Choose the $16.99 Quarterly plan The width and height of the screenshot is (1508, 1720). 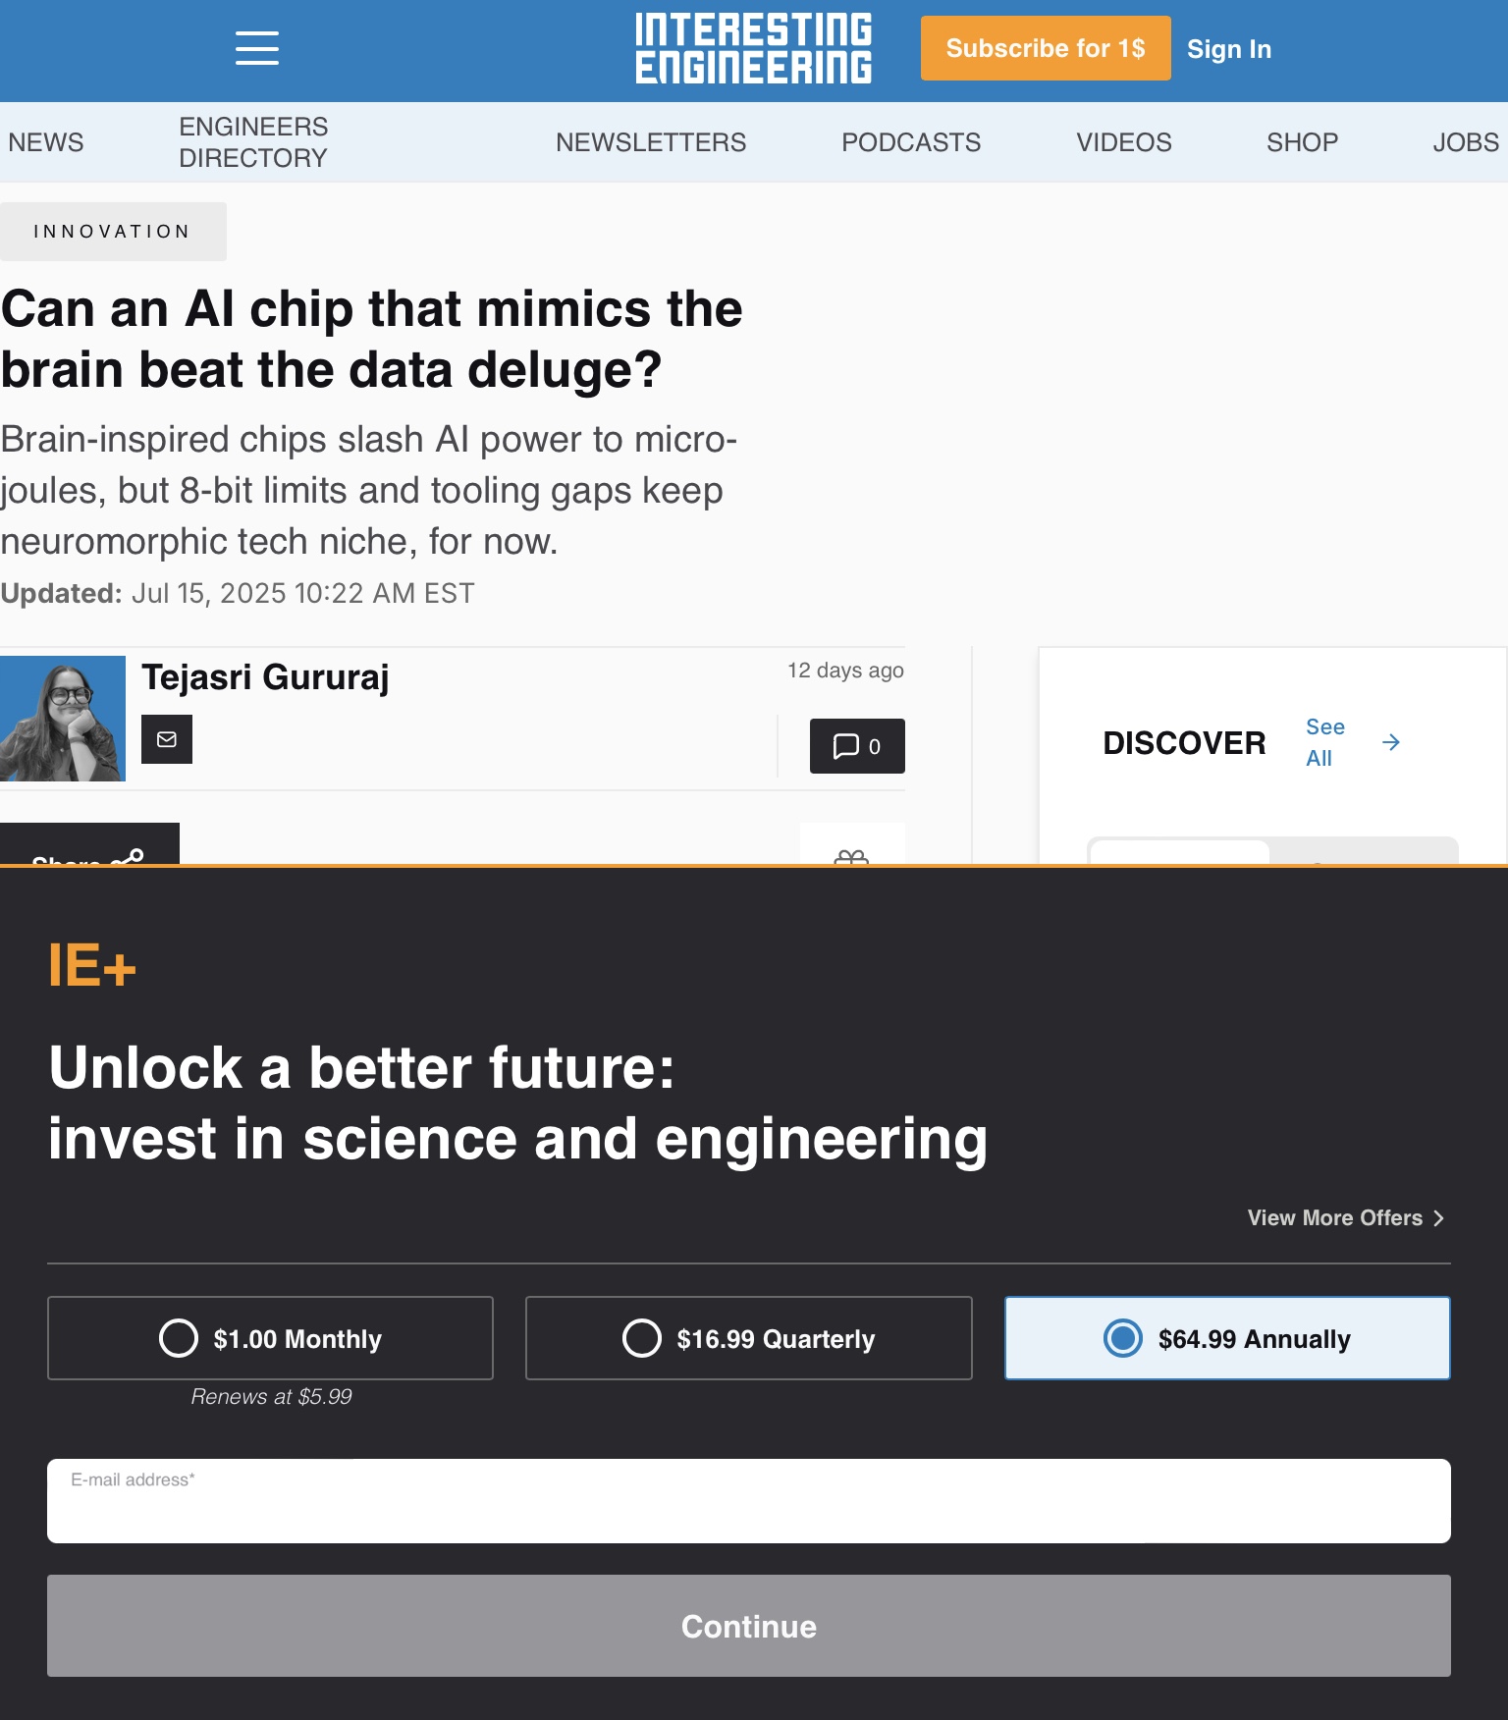pos(748,1338)
